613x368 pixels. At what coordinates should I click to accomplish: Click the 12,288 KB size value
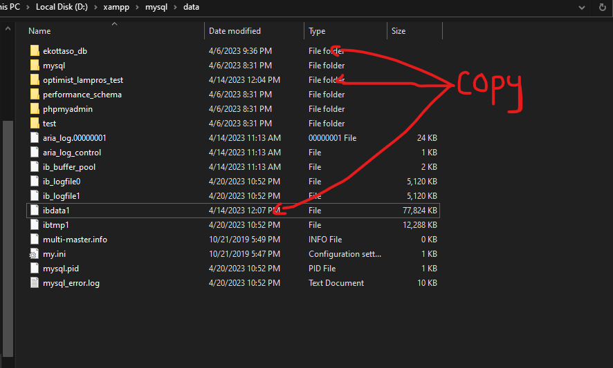pos(420,225)
